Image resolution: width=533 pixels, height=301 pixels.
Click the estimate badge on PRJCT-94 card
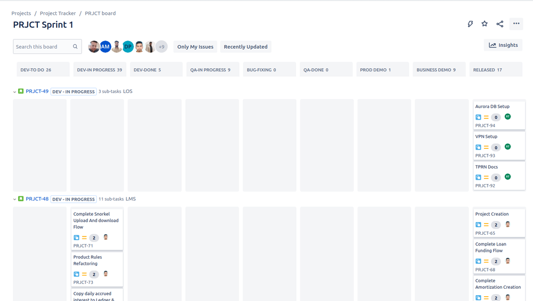pyautogui.click(x=496, y=117)
